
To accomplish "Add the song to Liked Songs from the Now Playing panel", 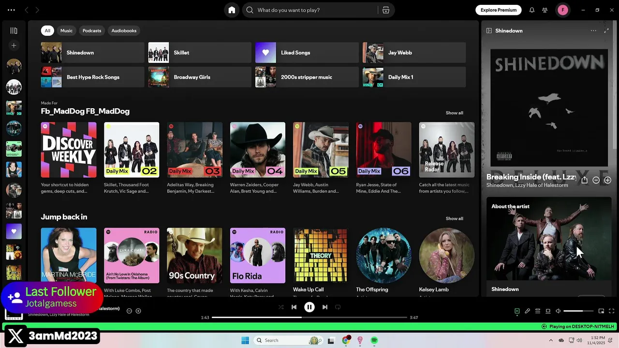I will pyautogui.click(x=607, y=180).
